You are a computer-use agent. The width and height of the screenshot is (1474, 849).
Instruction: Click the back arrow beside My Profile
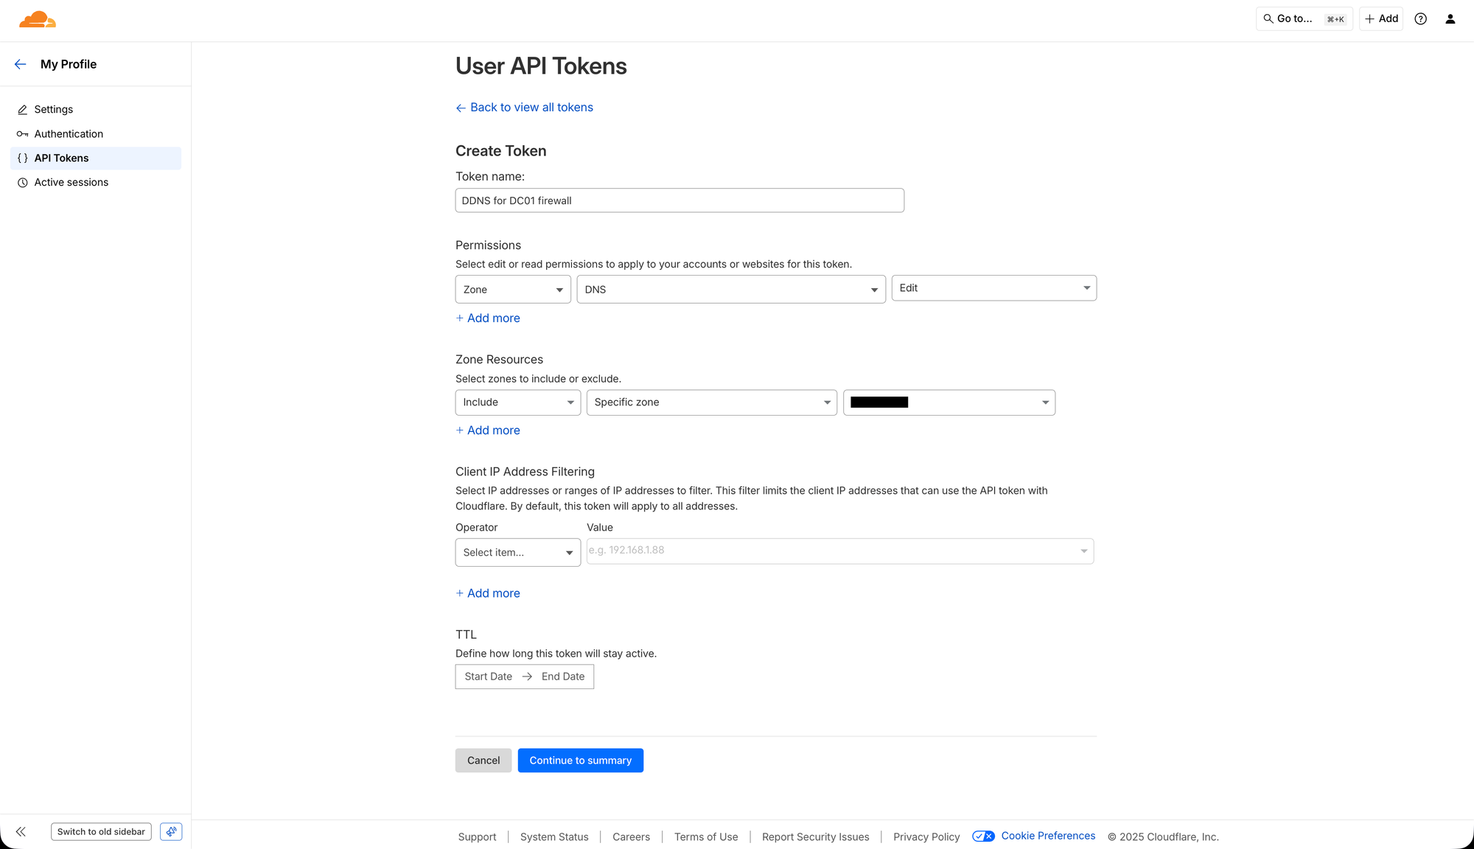(21, 64)
